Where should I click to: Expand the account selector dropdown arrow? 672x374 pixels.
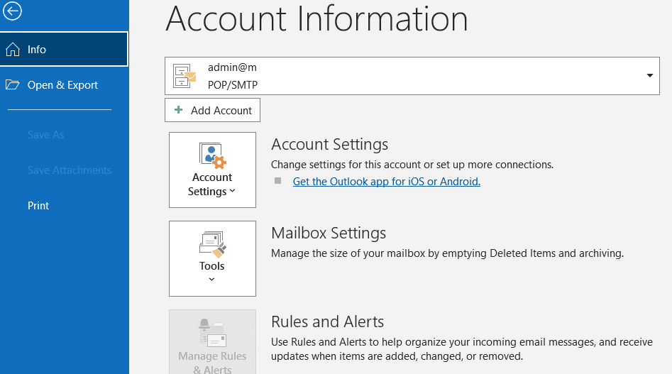(650, 75)
